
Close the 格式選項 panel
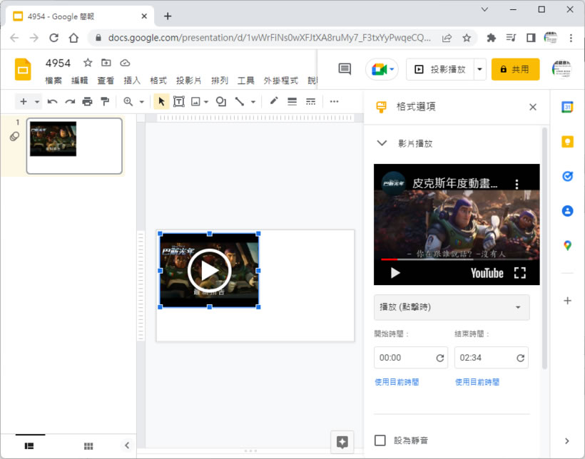coord(533,108)
